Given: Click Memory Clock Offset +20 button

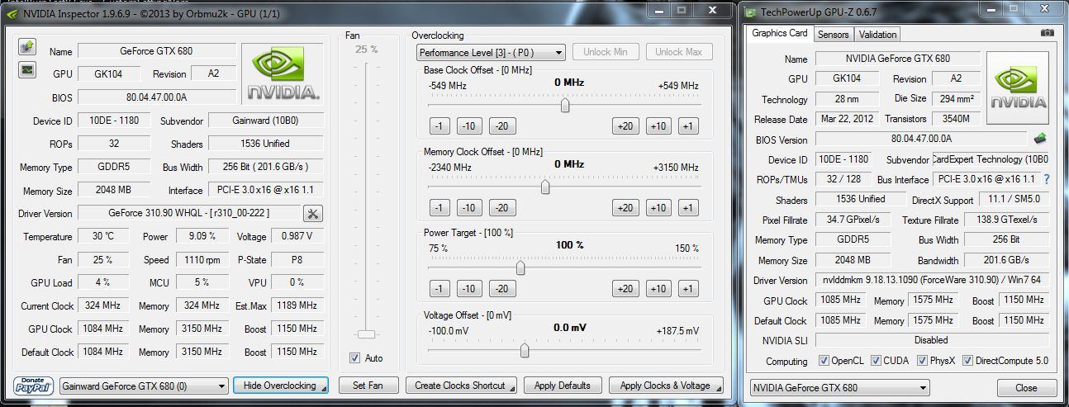Looking at the screenshot, I should (x=625, y=207).
